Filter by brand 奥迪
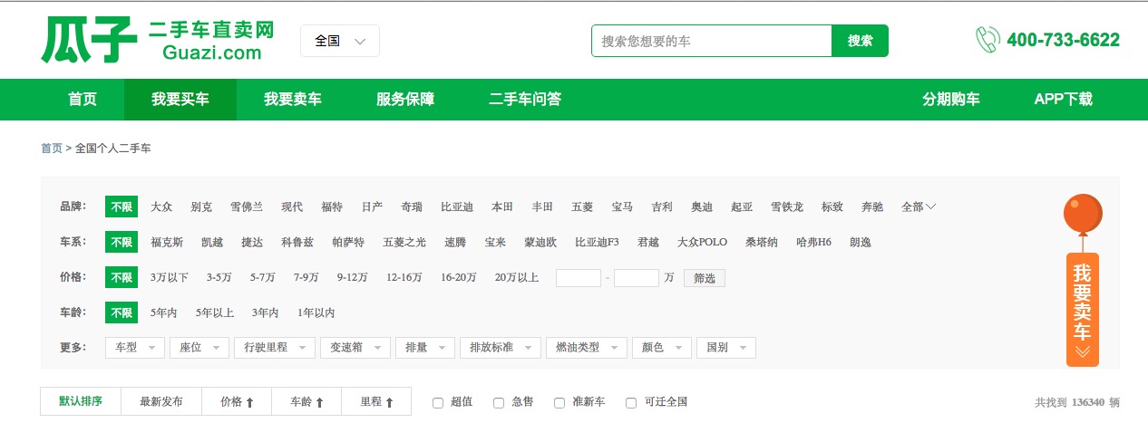 coord(702,207)
